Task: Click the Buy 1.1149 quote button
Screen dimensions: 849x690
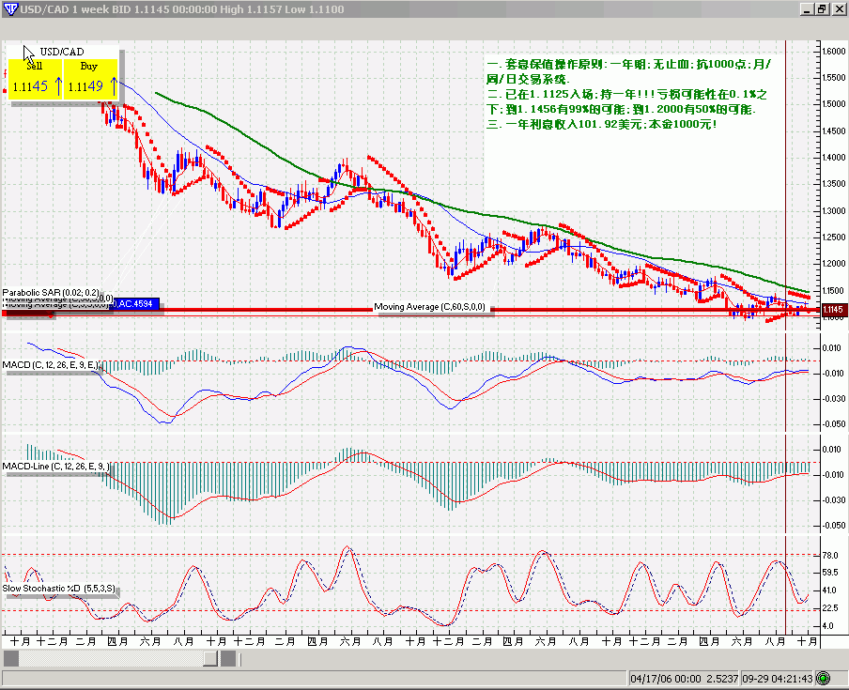Action: point(90,79)
